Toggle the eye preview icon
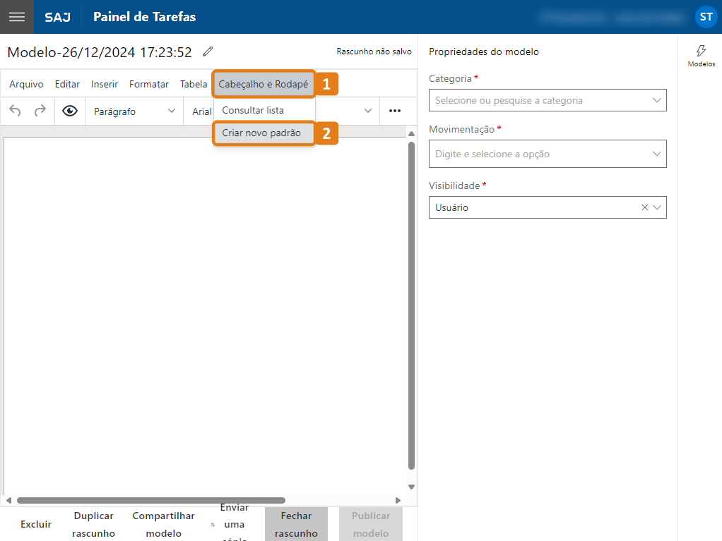722x541 pixels. pyautogui.click(x=69, y=111)
